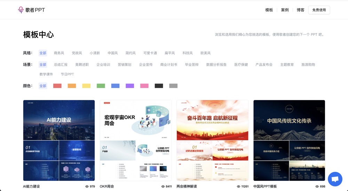Select 全部 in the 风格 filter row
Viewport: 348px width, 191px height.
tap(43, 53)
